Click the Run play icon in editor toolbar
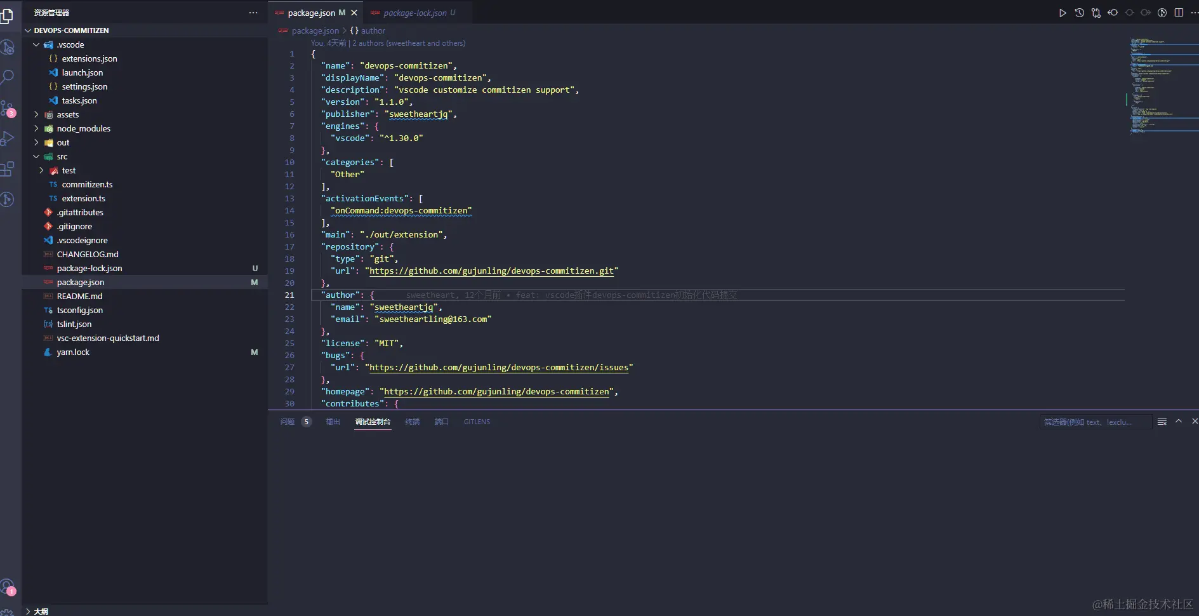This screenshot has width=1199, height=616. [1063, 13]
